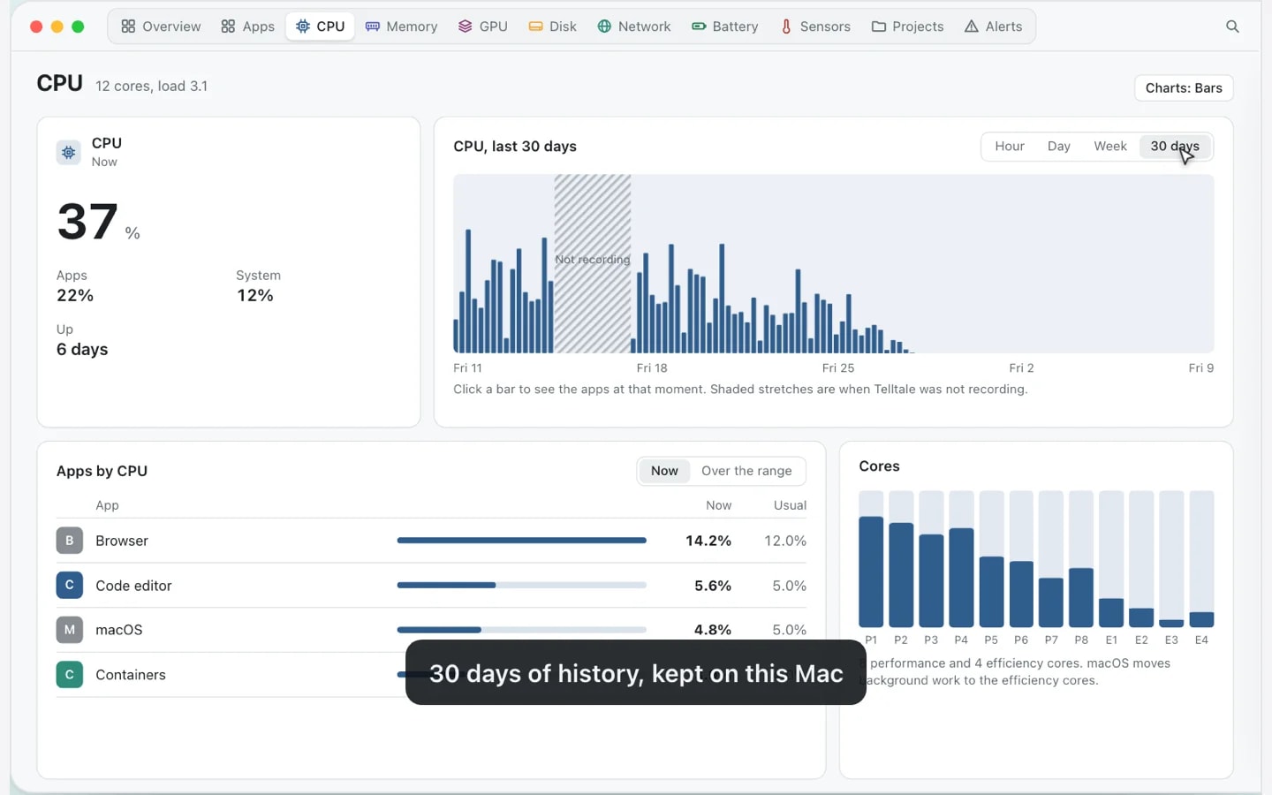
Task: Click the shaded Not recording stretch
Action: tap(593, 263)
